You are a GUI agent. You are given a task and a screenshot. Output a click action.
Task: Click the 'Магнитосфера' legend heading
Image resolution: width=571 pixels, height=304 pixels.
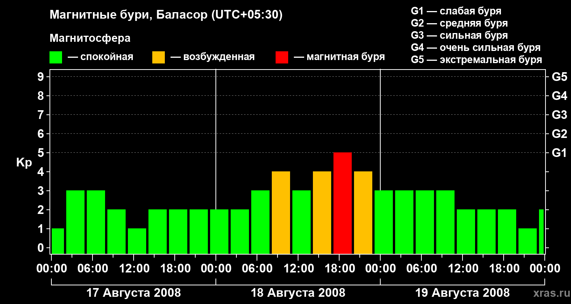pyautogui.click(x=90, y=38)
